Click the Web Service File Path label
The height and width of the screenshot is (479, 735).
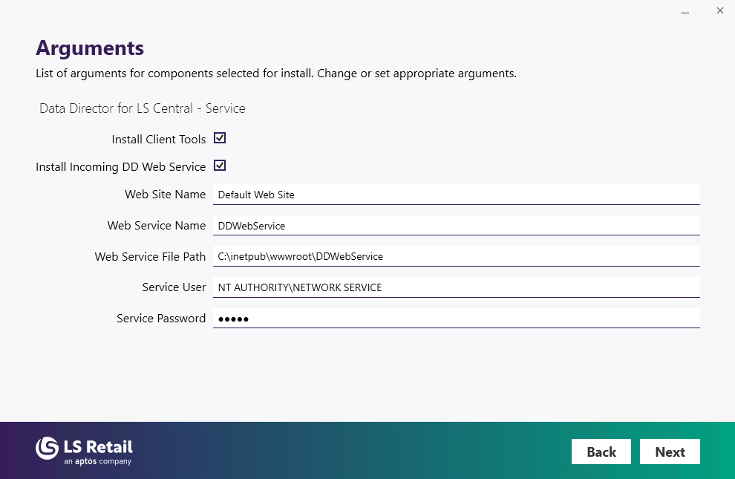coord(150,257)
